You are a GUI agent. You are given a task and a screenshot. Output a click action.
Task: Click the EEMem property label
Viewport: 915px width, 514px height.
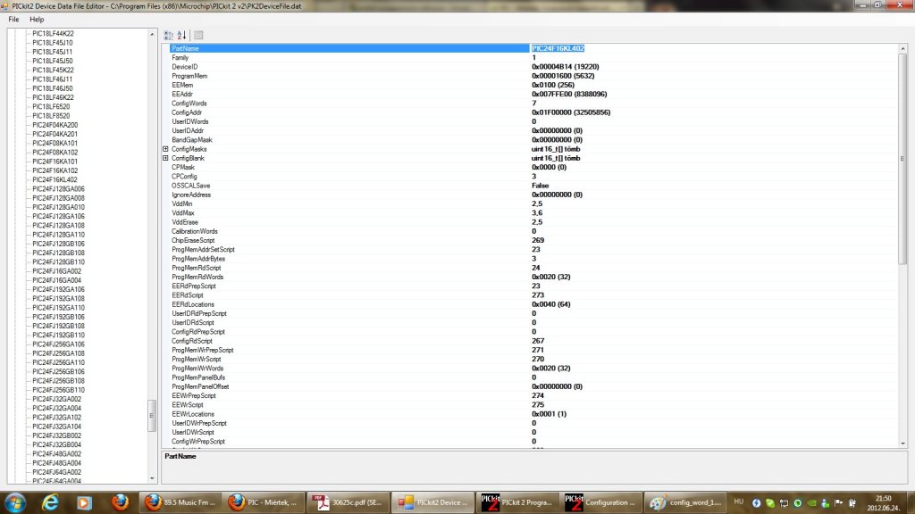[182, 85]
